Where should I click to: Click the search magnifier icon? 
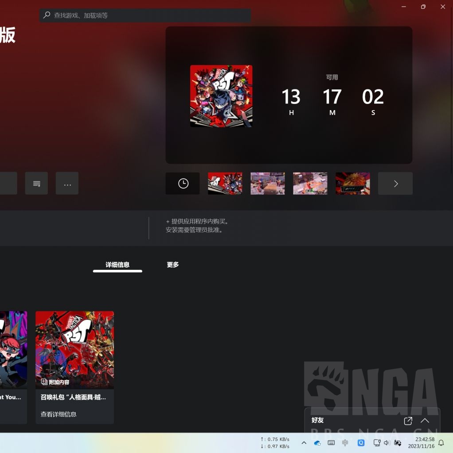coord(47,15)
